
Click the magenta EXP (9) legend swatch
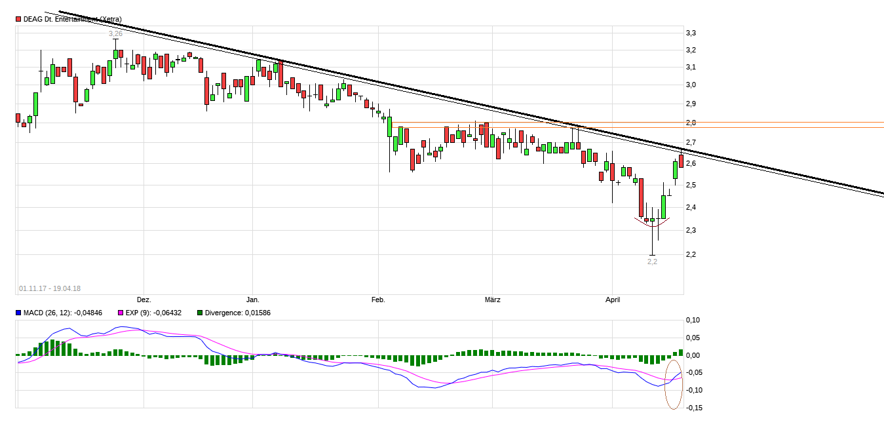120,313
